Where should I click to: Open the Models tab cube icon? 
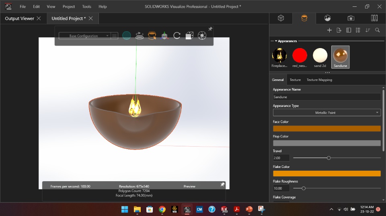pyautogui.click(x=281, y=18)
